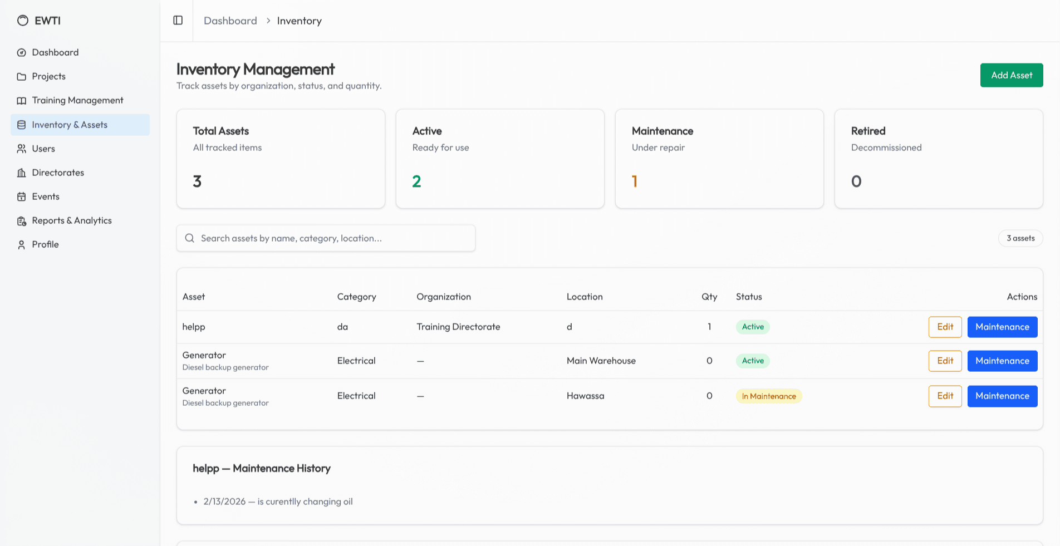Click the Active status badge for helpp
Image resolution: width=1060 pixels, height=546 pixels.
coord(753,327)
